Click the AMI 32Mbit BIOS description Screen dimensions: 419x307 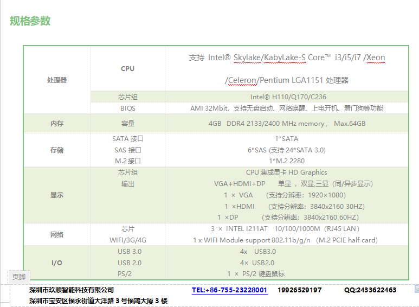point(287,108)
